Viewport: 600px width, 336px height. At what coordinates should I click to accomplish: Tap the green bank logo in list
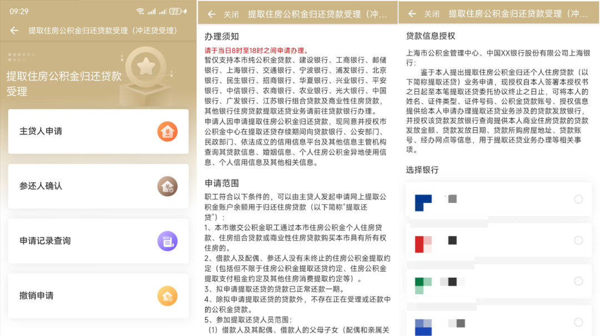pyautogui.click(x=423, y=284)
